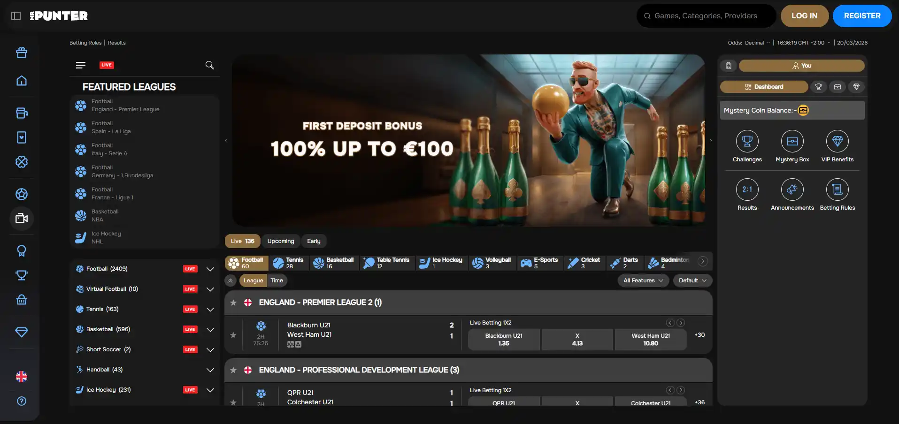
Task: Expand Basketball (596) list
Action: coord(210,330)
